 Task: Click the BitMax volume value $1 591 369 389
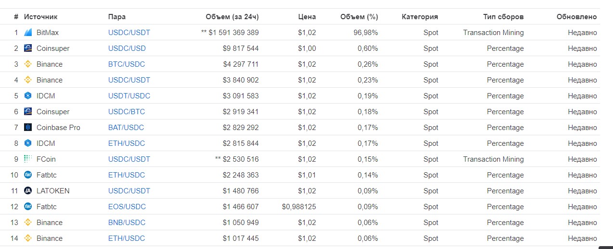pos(233,33)
